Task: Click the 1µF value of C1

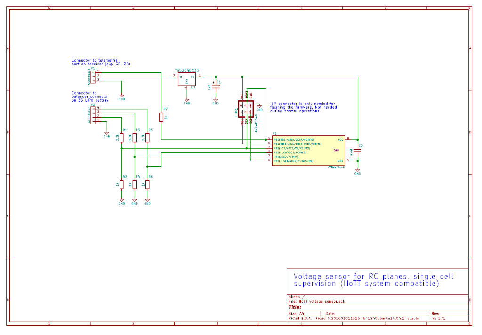Action: 209,88
